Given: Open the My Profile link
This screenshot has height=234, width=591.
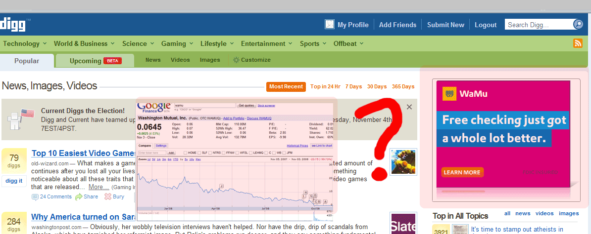Looking at the screenshot, I should pyautogui.click(x=353, y=25).
